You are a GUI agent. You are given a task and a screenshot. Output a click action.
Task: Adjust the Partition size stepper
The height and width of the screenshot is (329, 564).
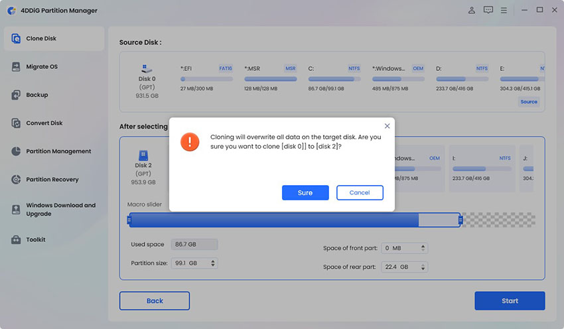point(212,263)
